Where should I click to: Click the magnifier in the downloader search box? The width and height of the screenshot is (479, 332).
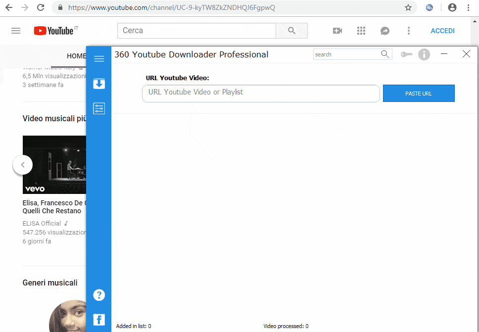[x=385, y=54]
